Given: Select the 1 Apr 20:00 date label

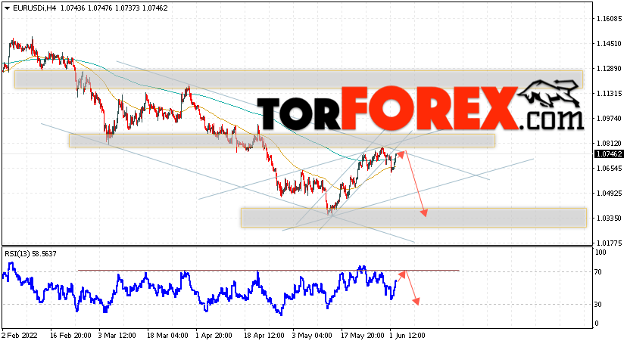Looking at the screenshot, I should 214,336.
